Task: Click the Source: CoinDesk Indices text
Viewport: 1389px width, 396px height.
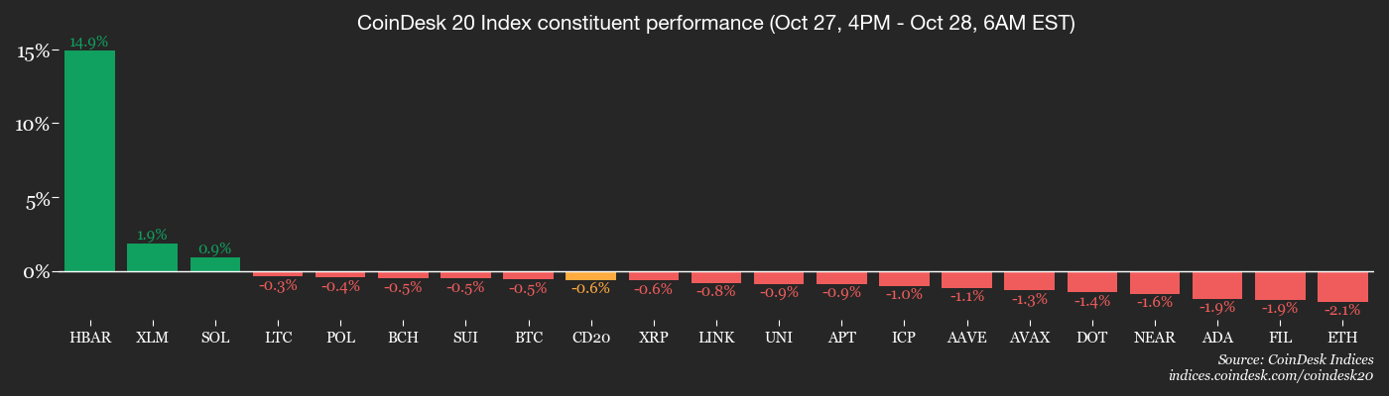Action: coord(1295,359)
